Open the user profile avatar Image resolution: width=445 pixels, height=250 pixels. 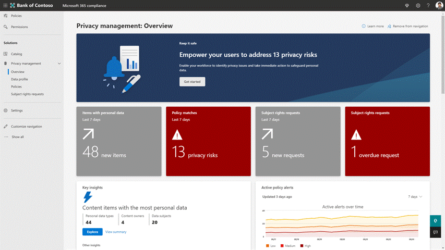(x=439, y=5)
